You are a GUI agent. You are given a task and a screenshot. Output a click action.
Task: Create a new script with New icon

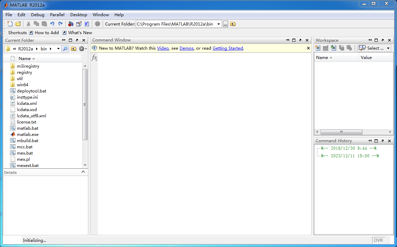coord(10,24)
